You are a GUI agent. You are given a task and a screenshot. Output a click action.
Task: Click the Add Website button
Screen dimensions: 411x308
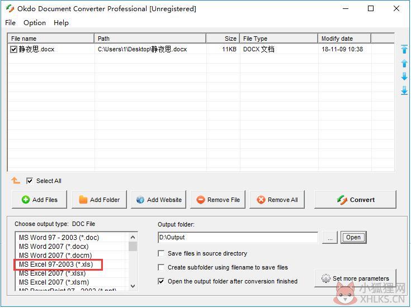click(159, 200)
